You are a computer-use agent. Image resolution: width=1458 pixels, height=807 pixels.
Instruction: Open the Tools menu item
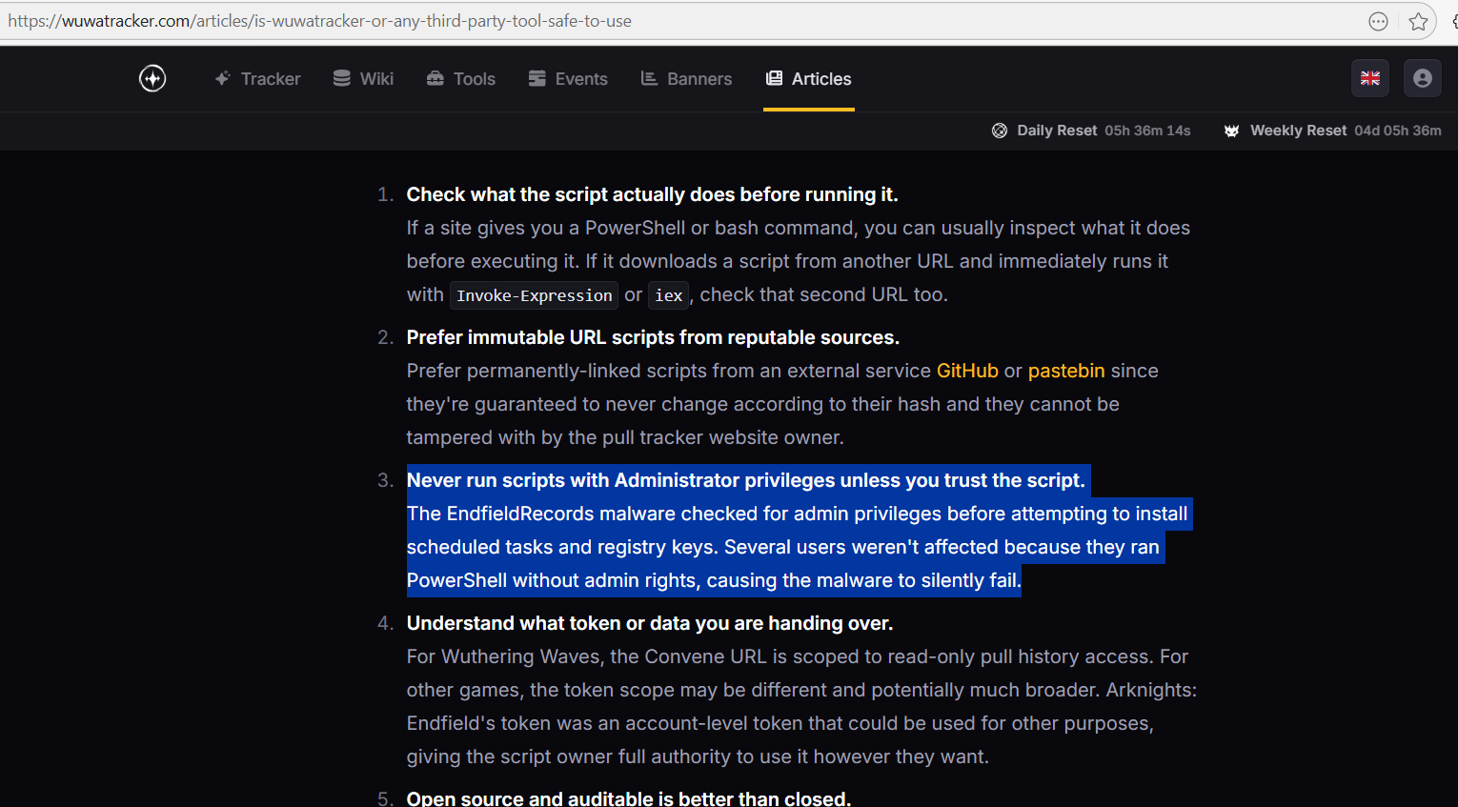461,79
